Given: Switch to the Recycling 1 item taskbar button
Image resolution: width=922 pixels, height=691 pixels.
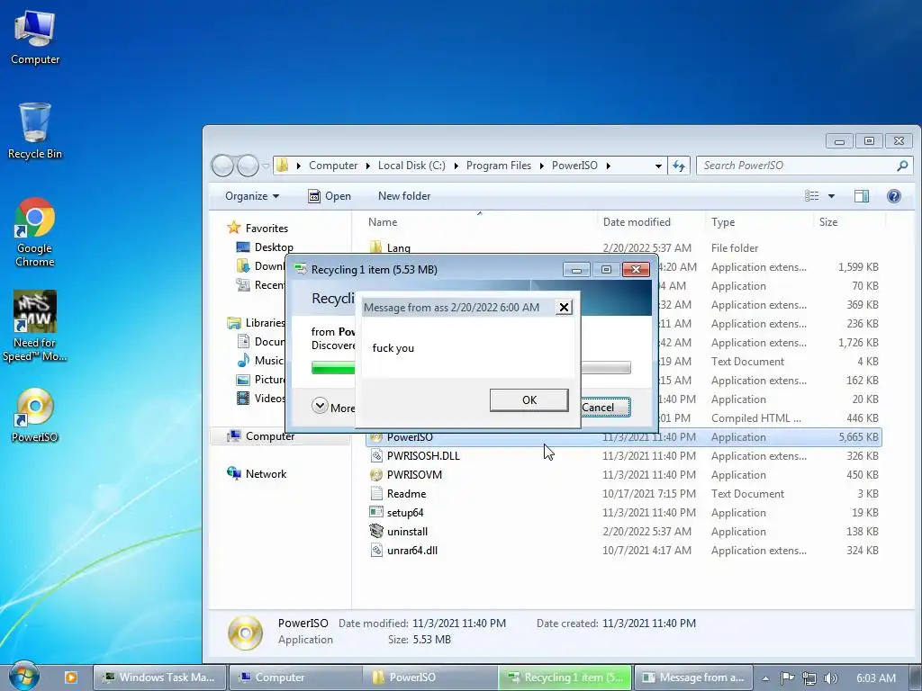Looking at the screenshot, I should point(565,678).
